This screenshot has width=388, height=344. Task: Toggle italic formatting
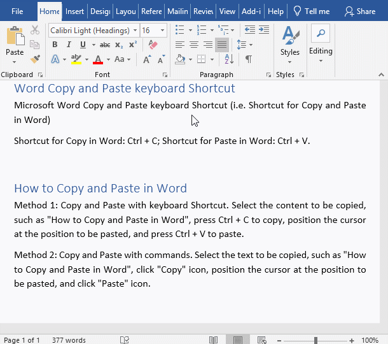click(x=69, y=45)
